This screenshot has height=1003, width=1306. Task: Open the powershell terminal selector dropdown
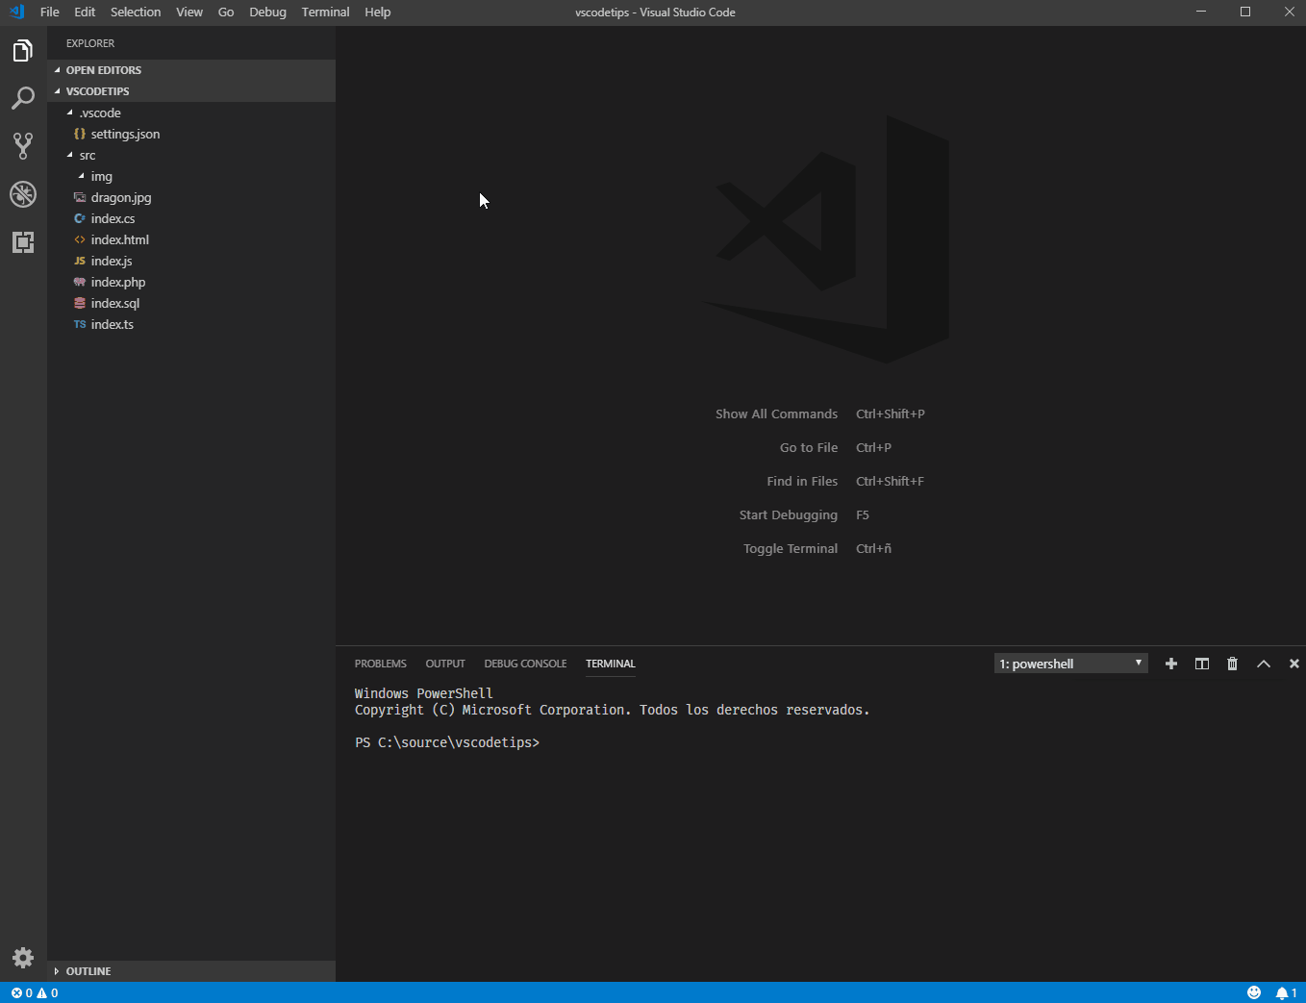1070,664
